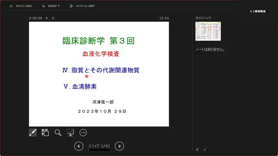This screenshot has height=156, width=278.
Task: Click the line IV. 脂質とその代謝関連物質
Action: [101, 70]
